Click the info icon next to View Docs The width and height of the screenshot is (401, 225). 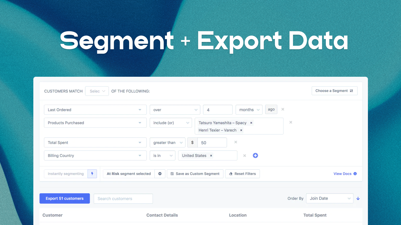[x=355, y=173]
